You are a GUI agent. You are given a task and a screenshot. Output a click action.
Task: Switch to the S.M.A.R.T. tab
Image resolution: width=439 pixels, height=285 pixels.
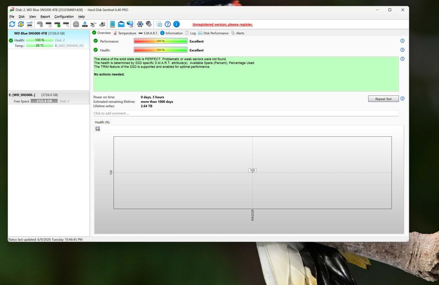[148, 33]
